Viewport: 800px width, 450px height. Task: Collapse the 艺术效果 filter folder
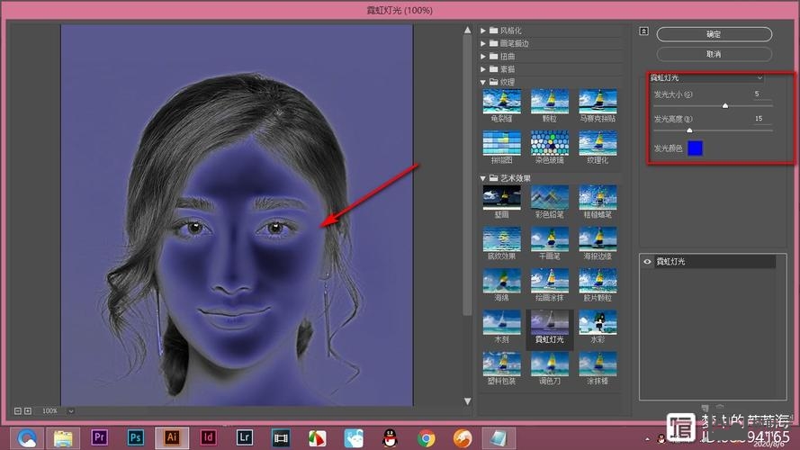[483, 177]
